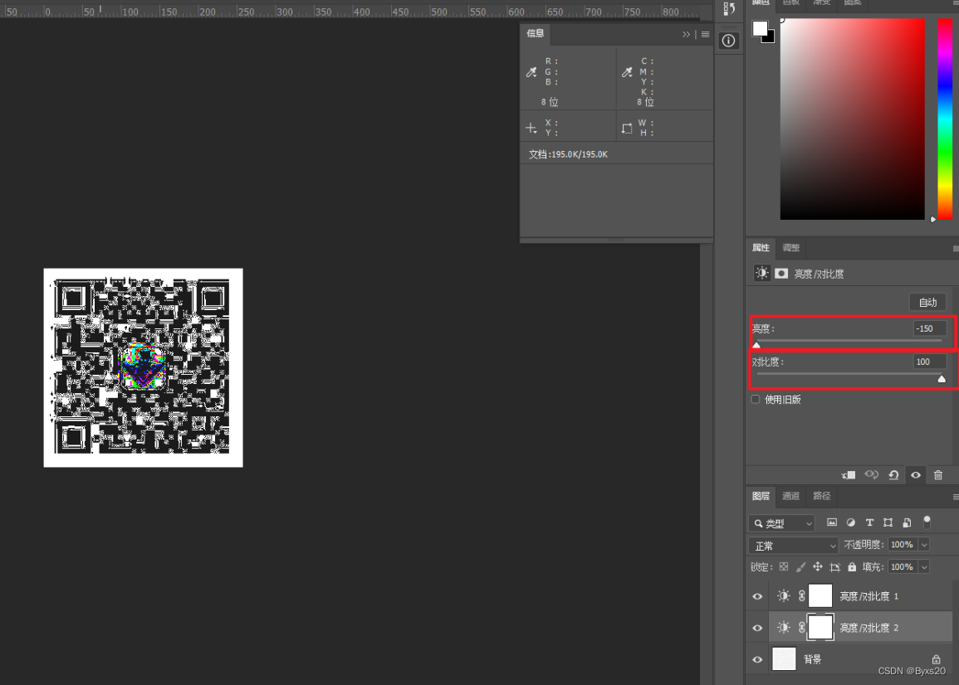Select the 背景 layer thumbnail
Image resolution: width=959 pixels, height=685 pixels.
pos(784,659)
